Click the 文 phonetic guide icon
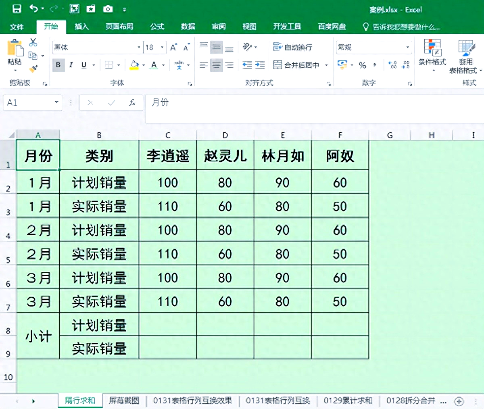The image size is (484, 409). [x=179, y=65]
